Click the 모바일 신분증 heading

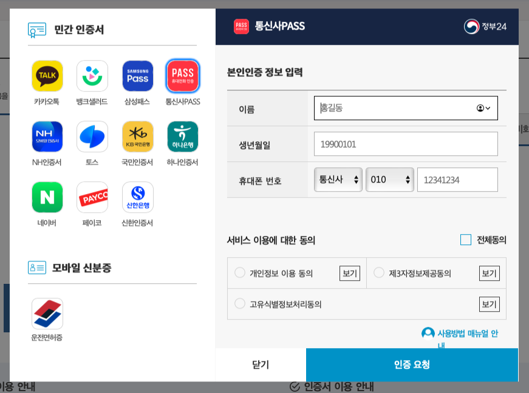(81, 267)
